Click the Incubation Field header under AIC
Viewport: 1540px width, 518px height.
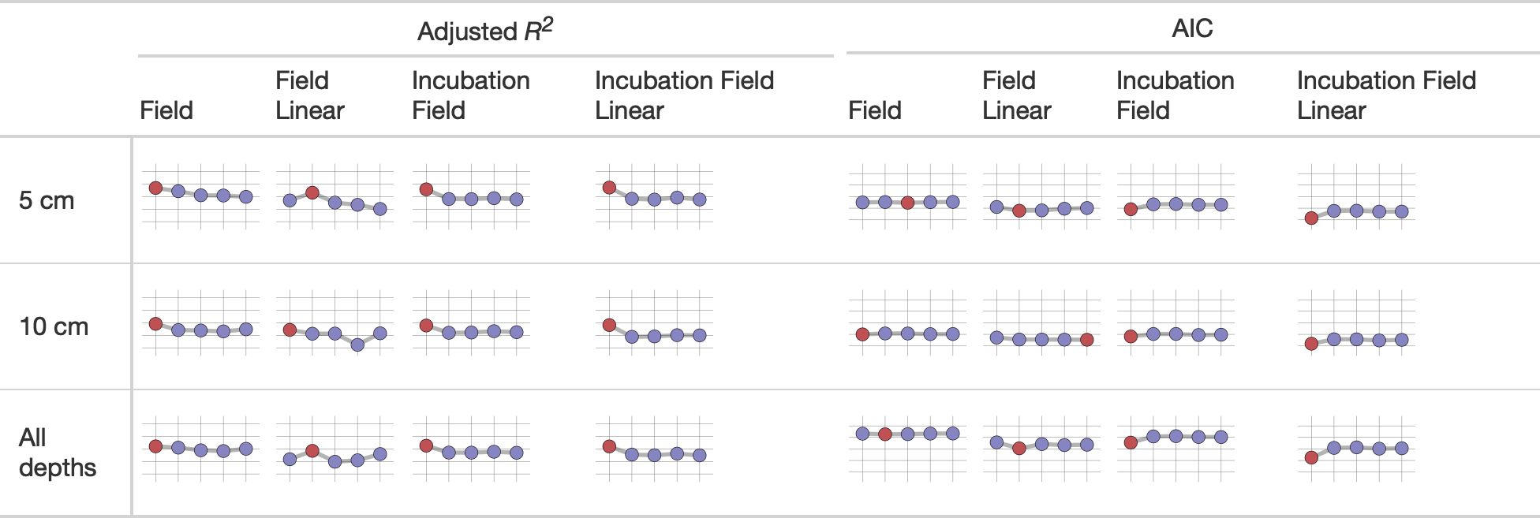pos(1175,95)
